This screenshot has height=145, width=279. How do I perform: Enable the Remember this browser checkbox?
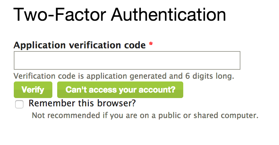(x=19, y=104)
